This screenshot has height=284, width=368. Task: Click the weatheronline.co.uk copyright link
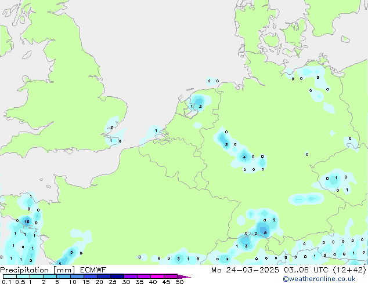319,279
